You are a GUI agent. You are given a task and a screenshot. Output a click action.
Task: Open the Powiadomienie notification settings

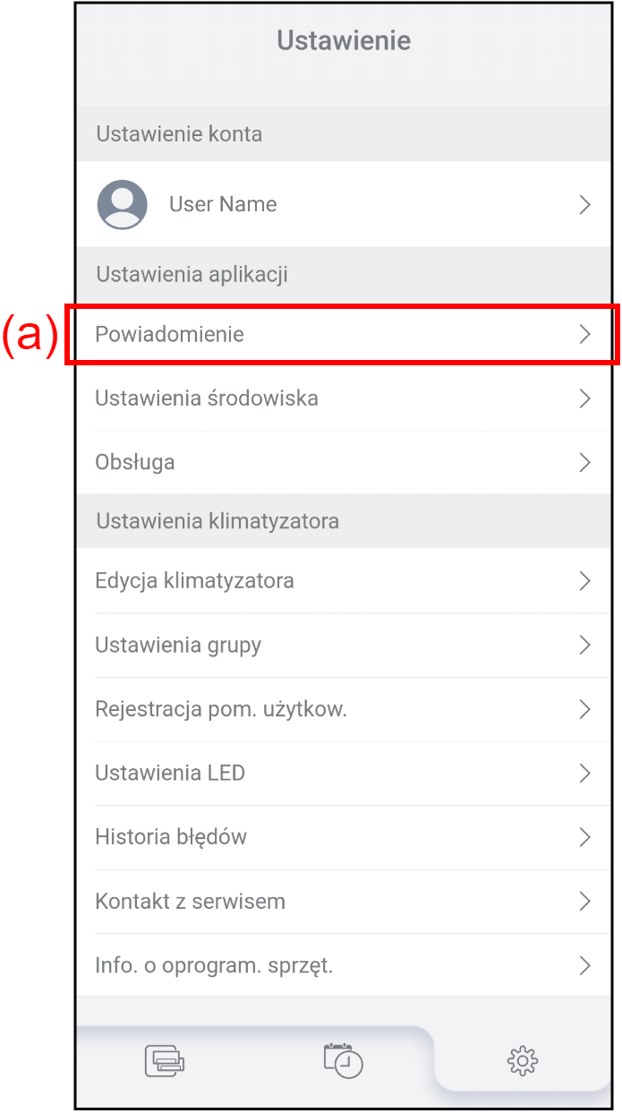pos(170,335)
